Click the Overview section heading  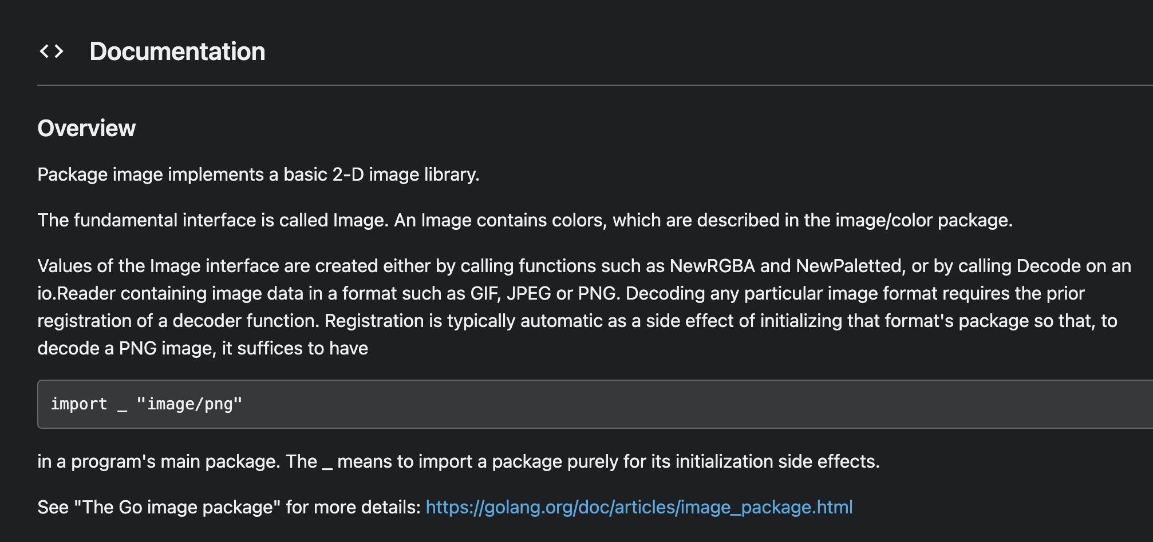point(86,128)
